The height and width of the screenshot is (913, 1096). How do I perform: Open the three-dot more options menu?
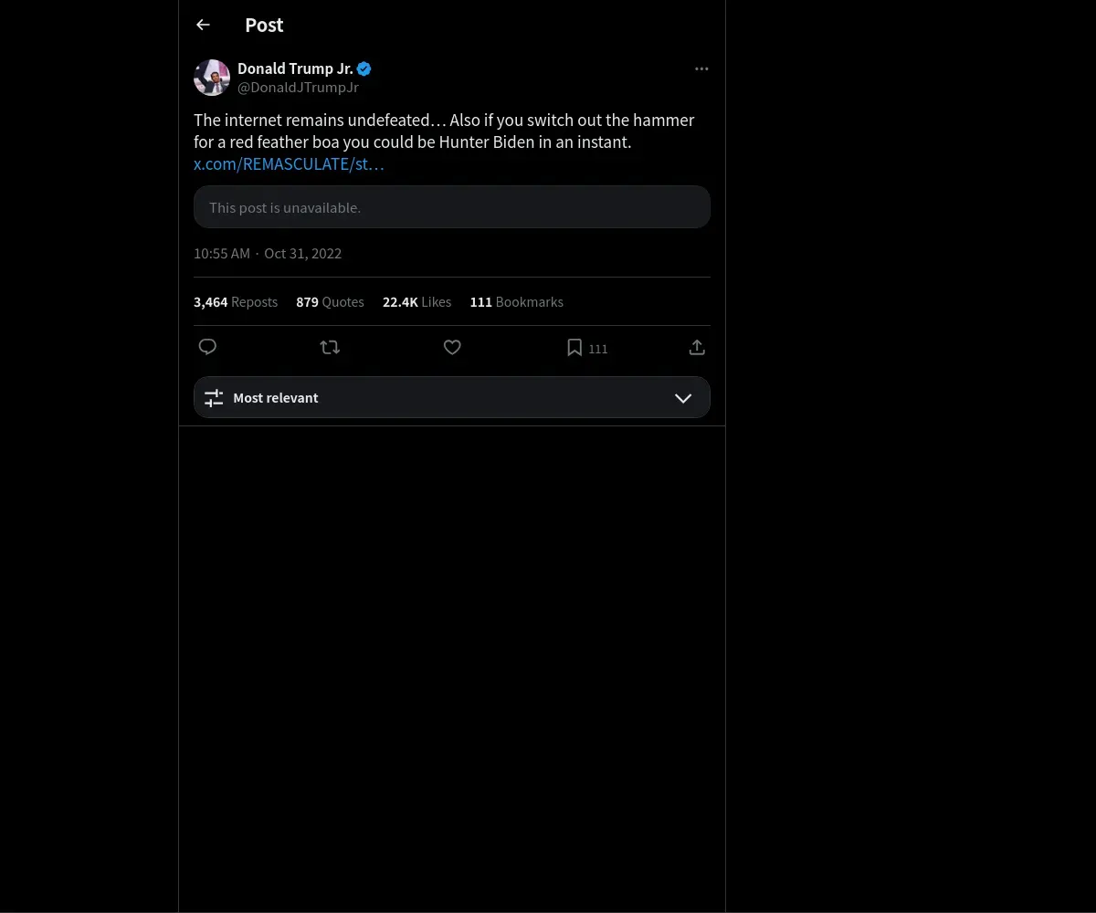tap(701, 68)
